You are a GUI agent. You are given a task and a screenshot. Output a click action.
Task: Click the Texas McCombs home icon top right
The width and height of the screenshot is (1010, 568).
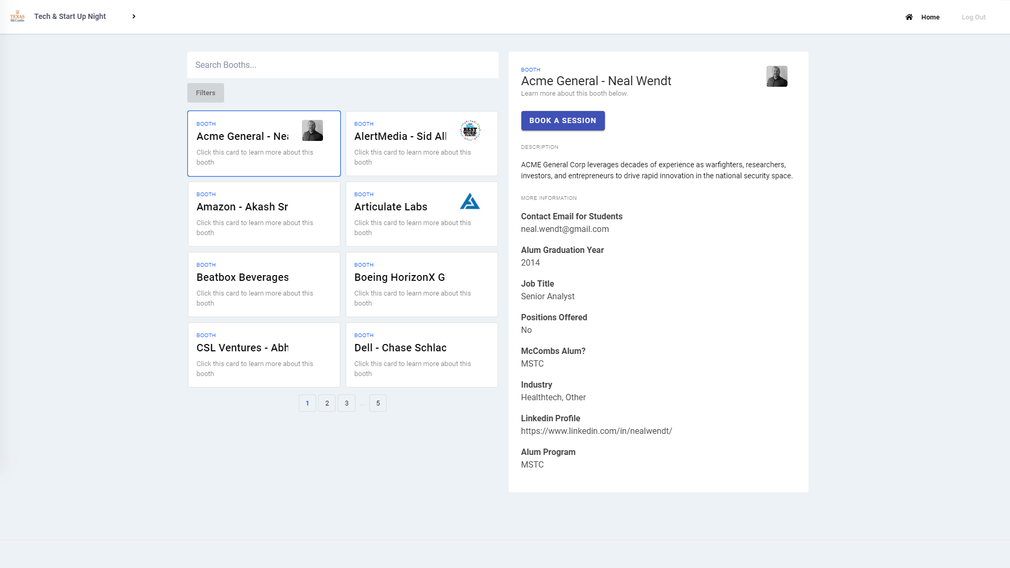coord(908,17)
